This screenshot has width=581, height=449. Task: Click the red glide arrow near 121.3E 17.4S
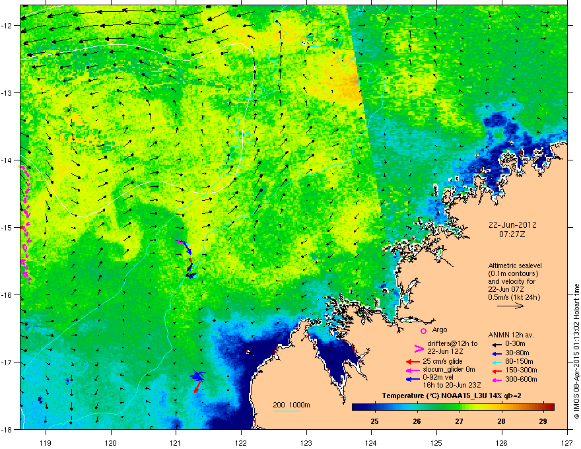pyautogui.click(x=198, y=387)
